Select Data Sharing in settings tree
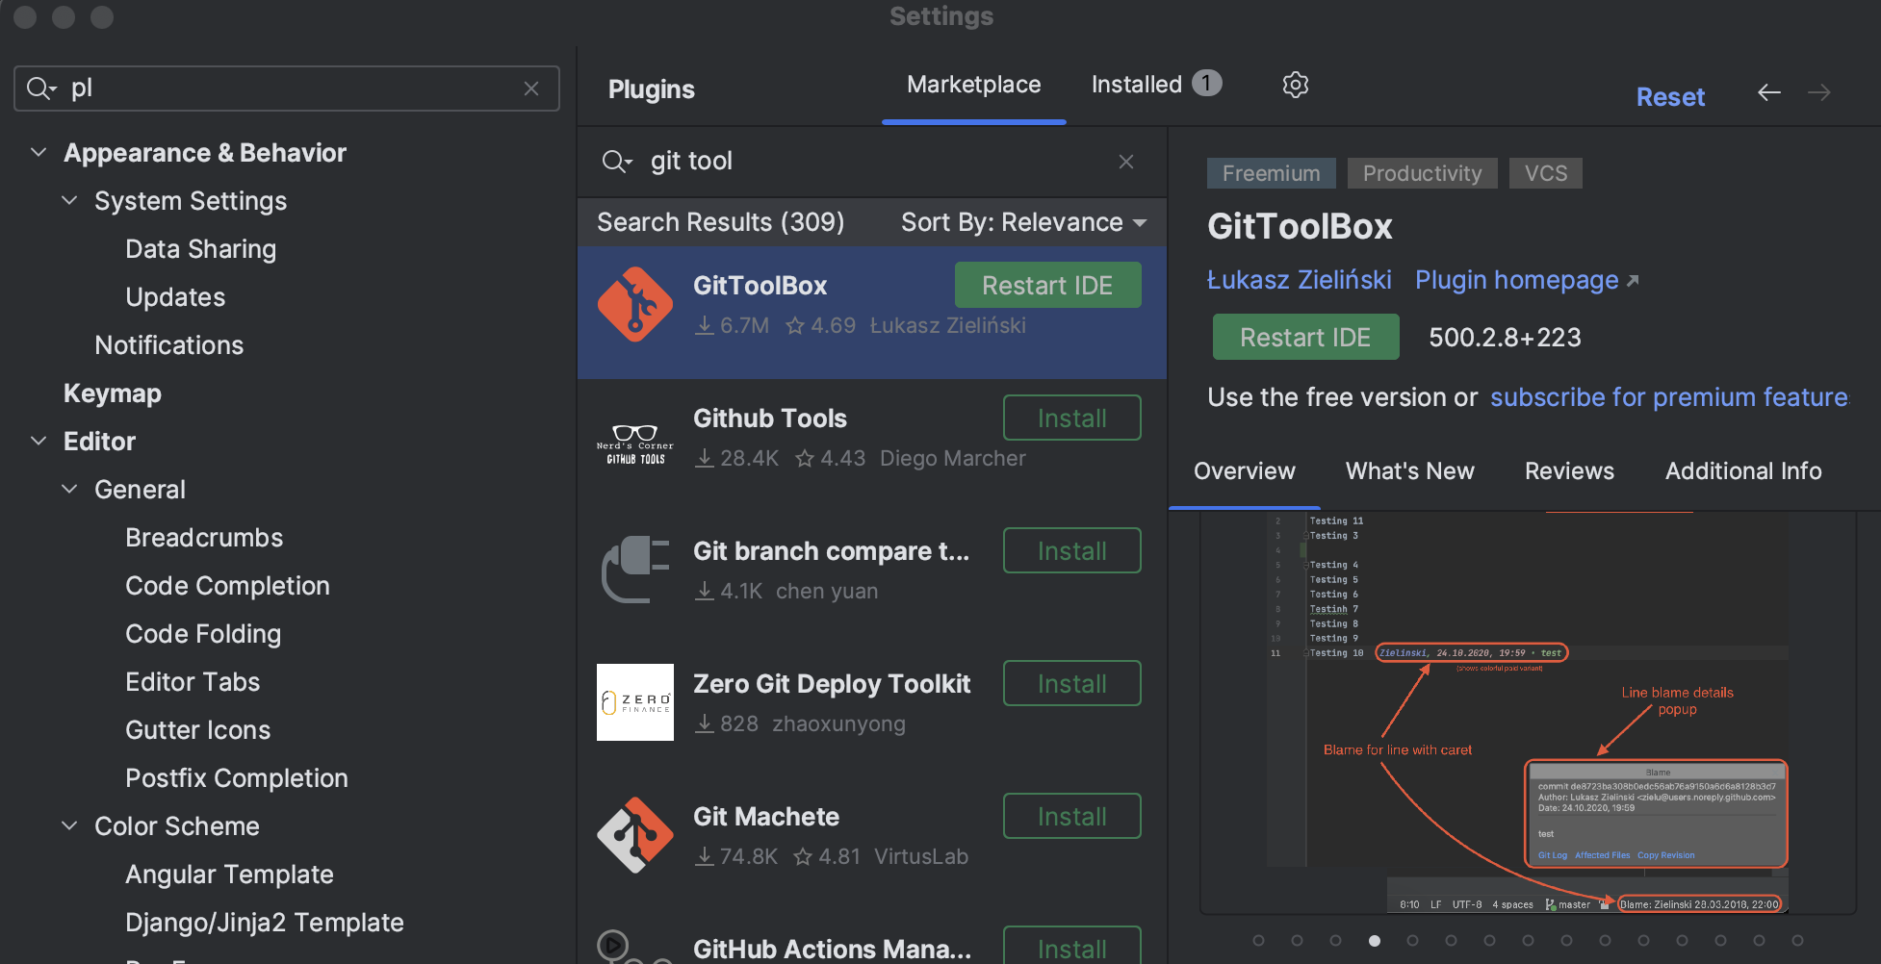The height and width of the screenshot is (964, 1881). (200, 249)
